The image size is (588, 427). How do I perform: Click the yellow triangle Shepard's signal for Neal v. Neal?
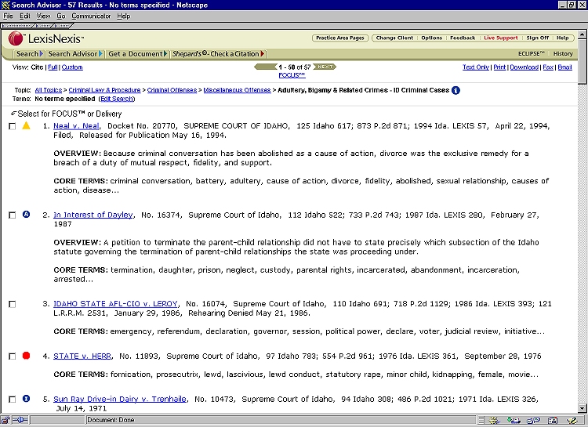coord(26,125)
